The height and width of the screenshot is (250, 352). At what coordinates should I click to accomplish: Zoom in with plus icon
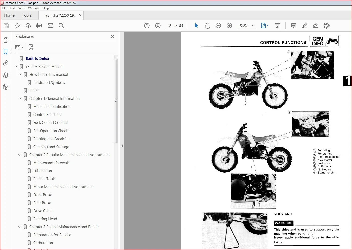tap(229, 26)
